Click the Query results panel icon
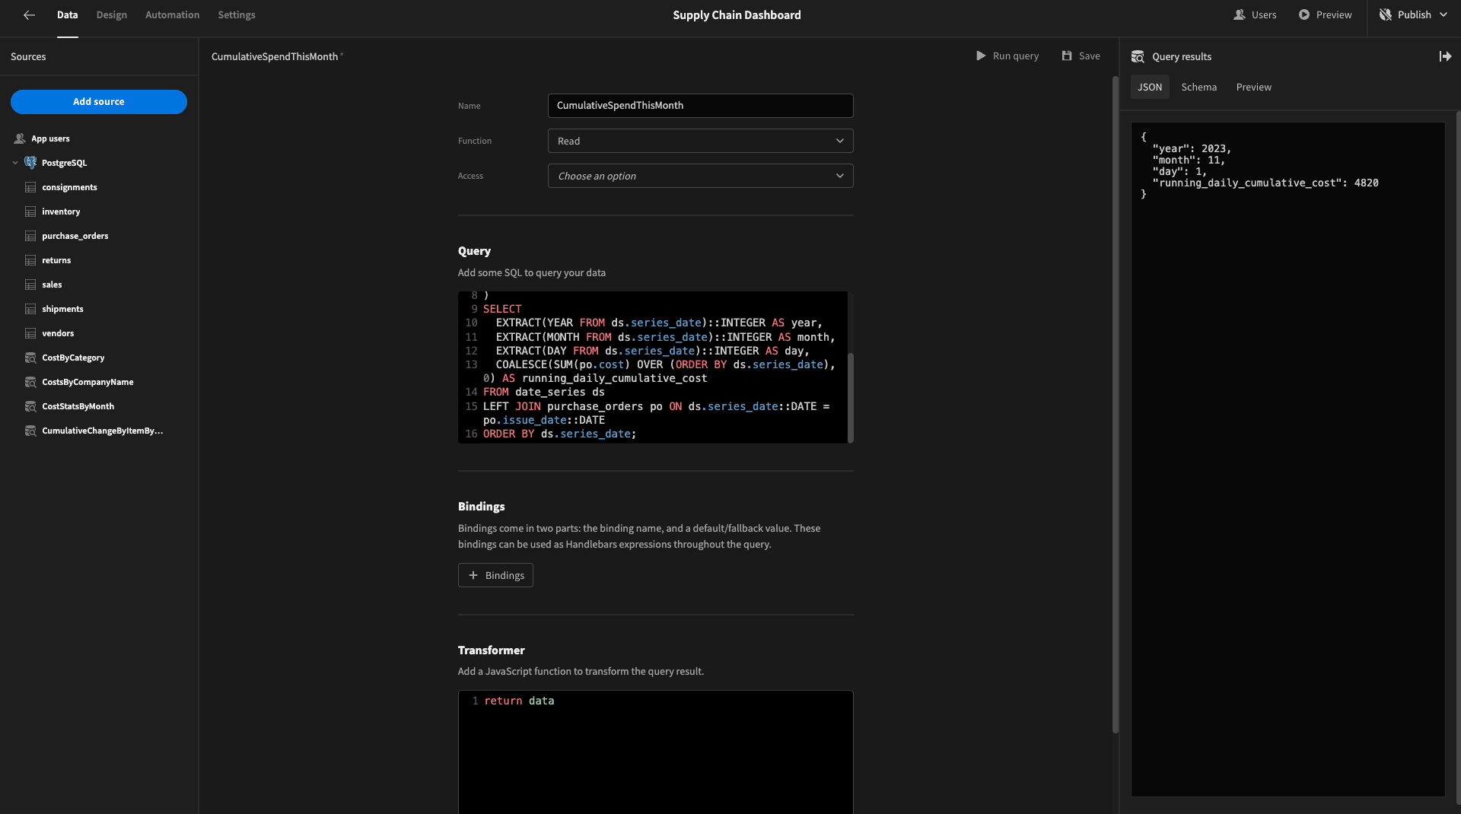 [x=1138, y=56]
